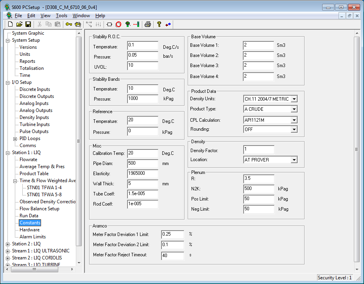
Task: Click the tree panel vertical scrollbar thumb
Action: (x=79, y=141)
